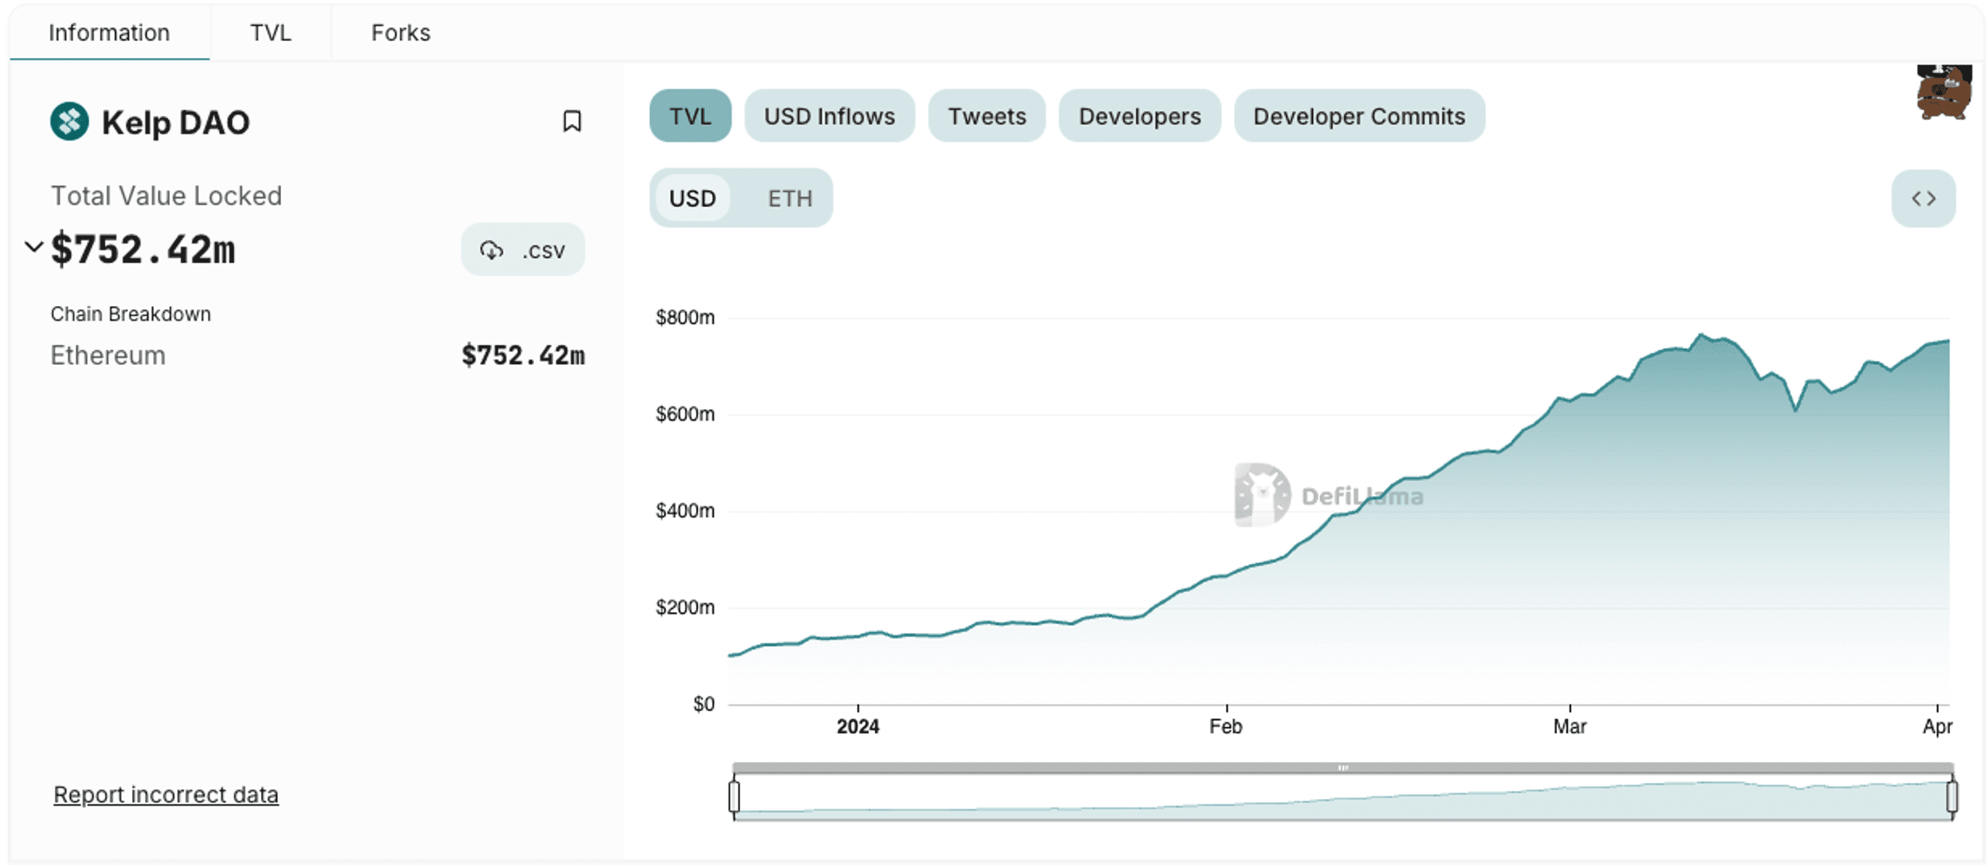
Task: Toggle the TVL chart metric pill
Action: (x=690, y=116)
